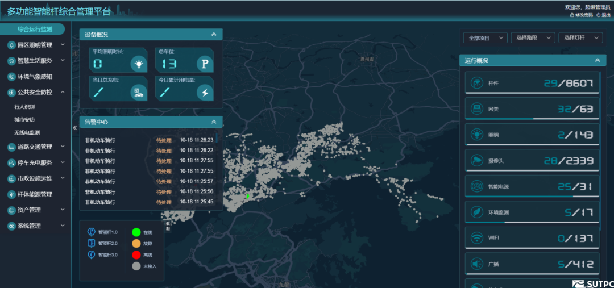
Task: Click 市政设施运维 sidebar icon
Action: [x=12, y=178]
